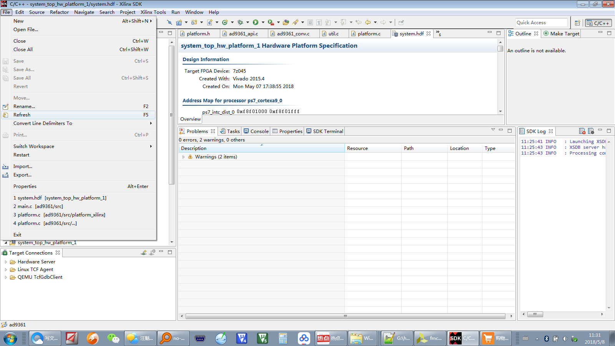The height and width of the screenshot is (346, 615).
Task: Open Convert Line Delimiters To submenu
Action: tap(78, 123)
